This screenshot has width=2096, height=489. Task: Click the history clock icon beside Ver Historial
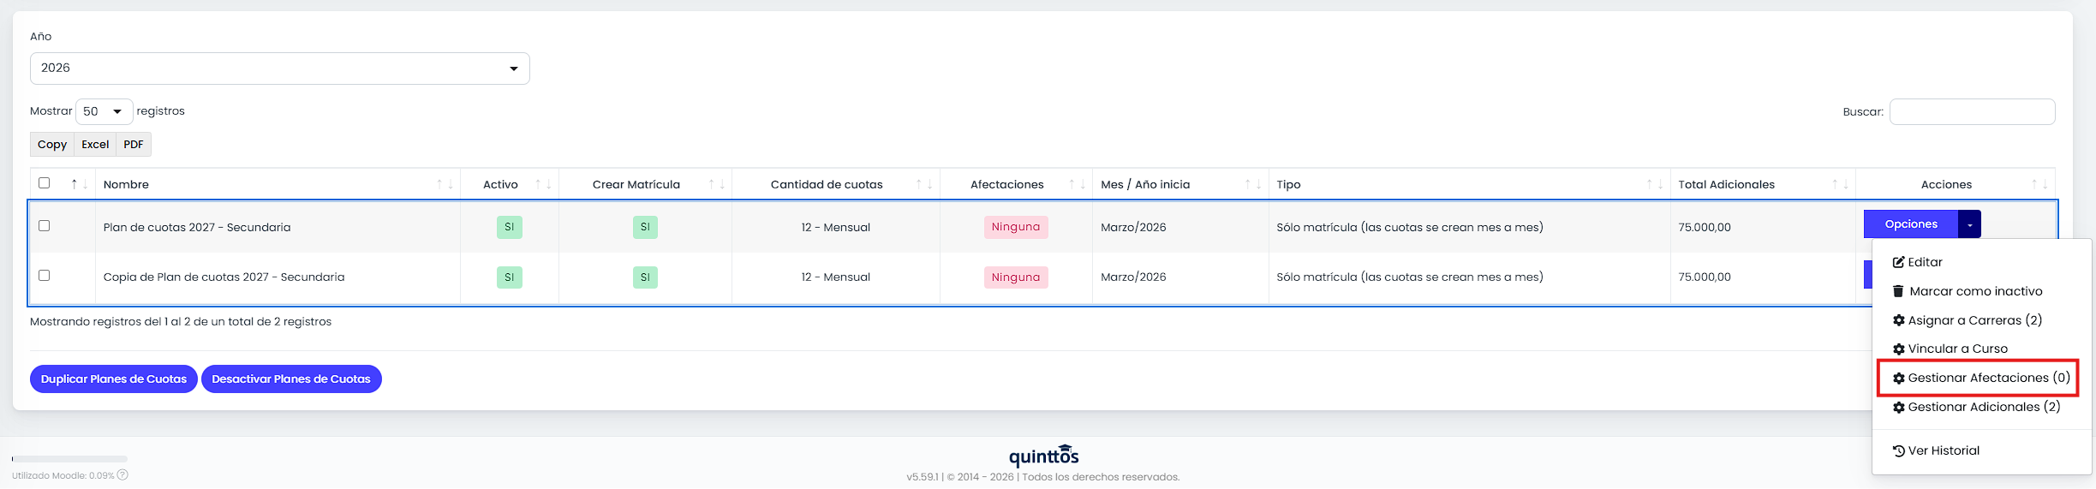1898,451
